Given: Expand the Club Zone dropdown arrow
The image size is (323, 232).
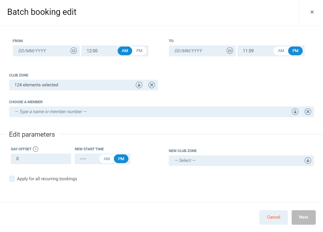Looking at the screenshot, I should [139, 85].
